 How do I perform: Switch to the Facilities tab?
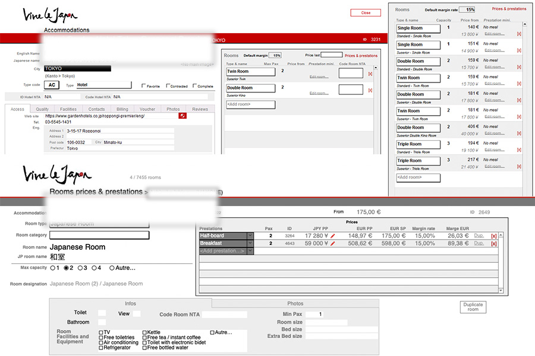coord(68,109)
